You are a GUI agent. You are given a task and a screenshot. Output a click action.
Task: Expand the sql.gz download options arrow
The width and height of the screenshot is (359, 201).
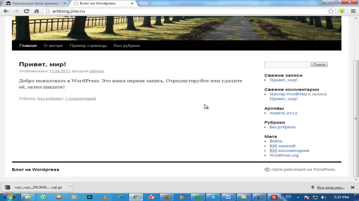click(x=71, y=187)
